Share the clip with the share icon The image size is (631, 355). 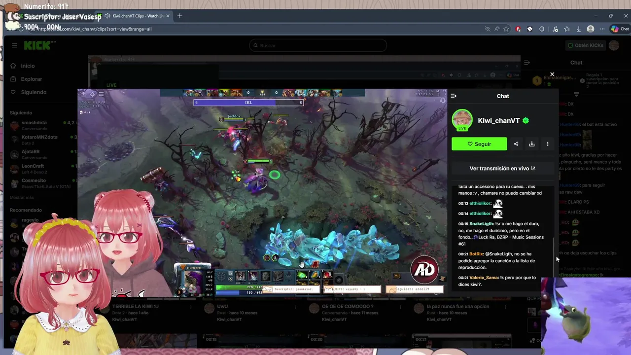516,144
